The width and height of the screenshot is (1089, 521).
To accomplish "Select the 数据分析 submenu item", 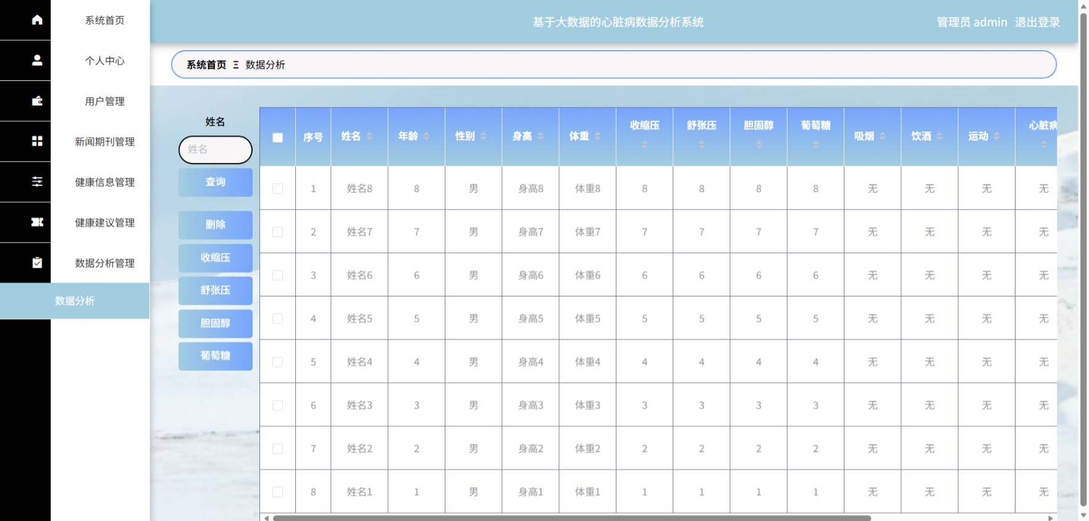I will tap(75, 301).
